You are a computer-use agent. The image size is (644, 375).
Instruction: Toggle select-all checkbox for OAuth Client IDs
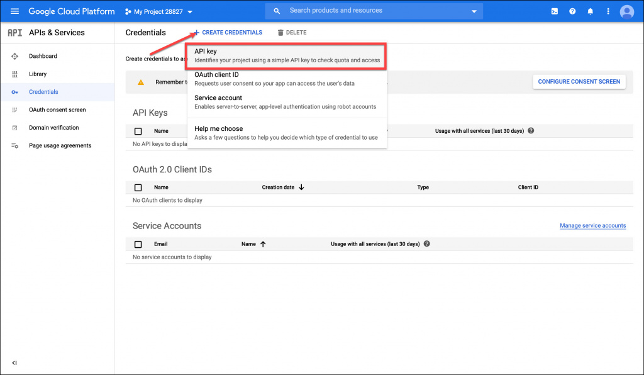tap(138, 187)
